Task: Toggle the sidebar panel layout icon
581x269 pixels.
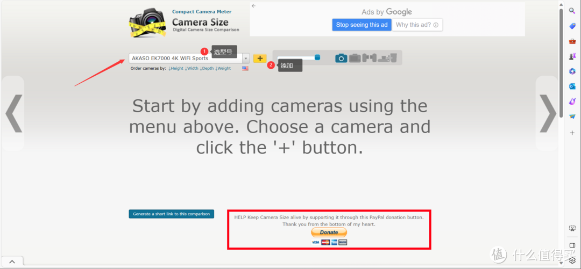Action: coord(572,245)
